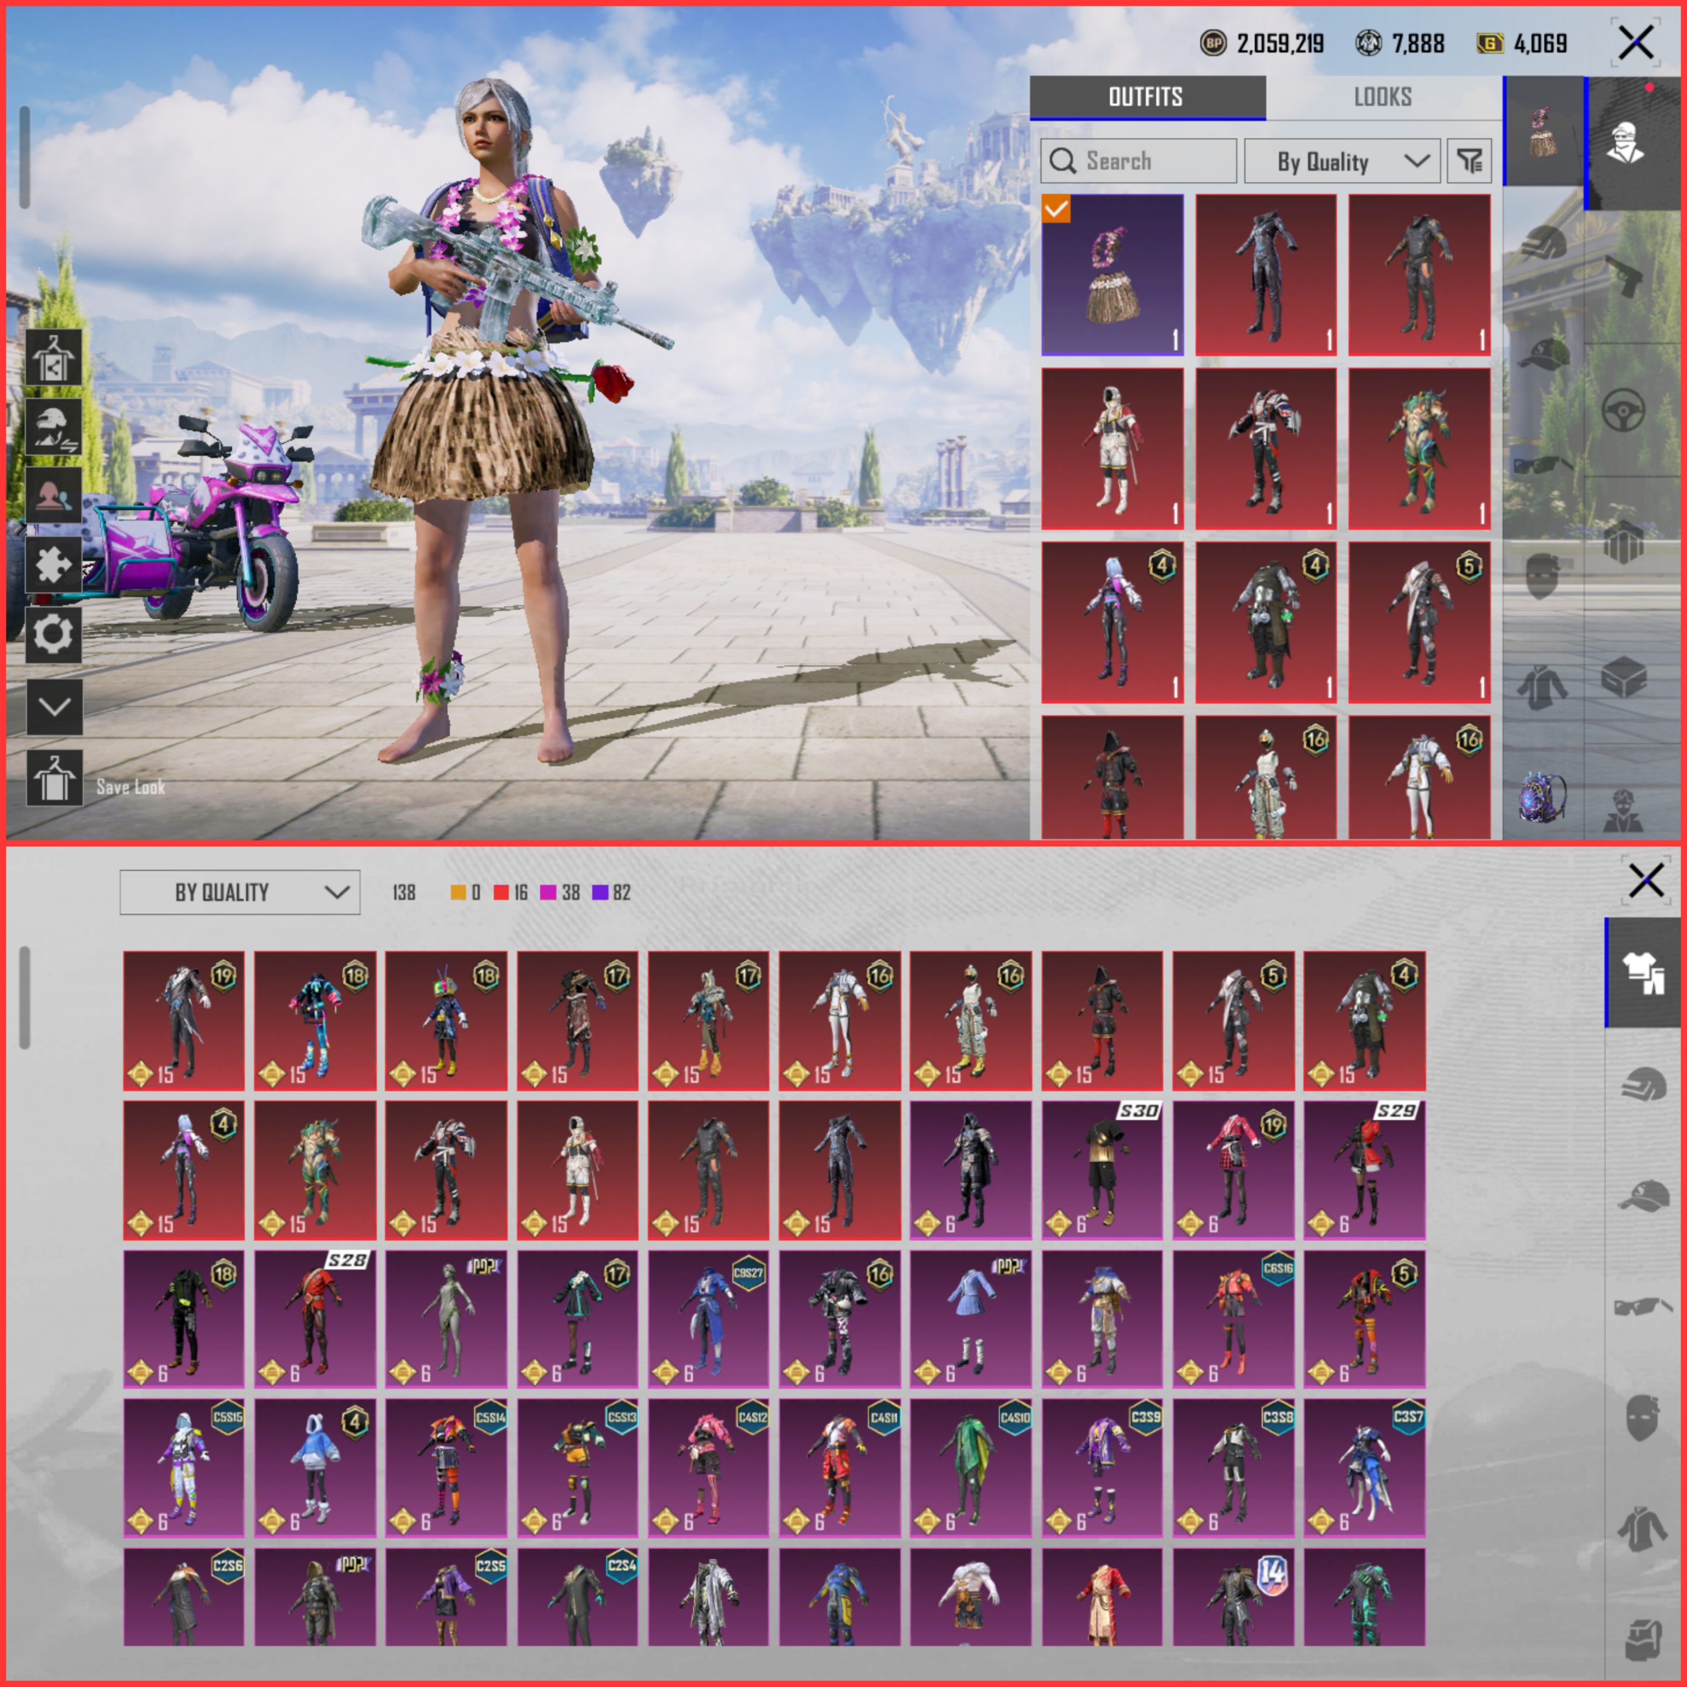Select the shirt-and-pants outfit tab in bottom sidebar
This screenshot has height=1687, width=1687.
click(1642, 972)
